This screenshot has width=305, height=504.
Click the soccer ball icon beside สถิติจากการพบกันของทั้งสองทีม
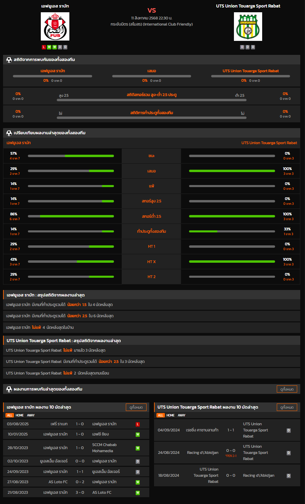9,60
